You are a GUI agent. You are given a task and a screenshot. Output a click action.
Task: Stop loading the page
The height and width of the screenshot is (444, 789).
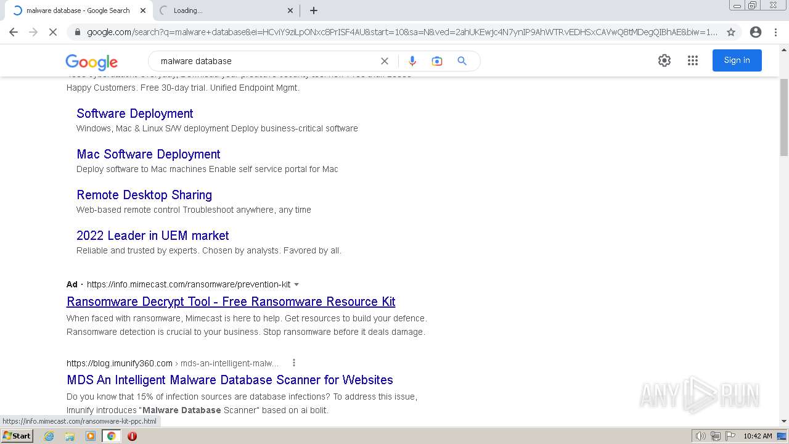pos(53,32)
